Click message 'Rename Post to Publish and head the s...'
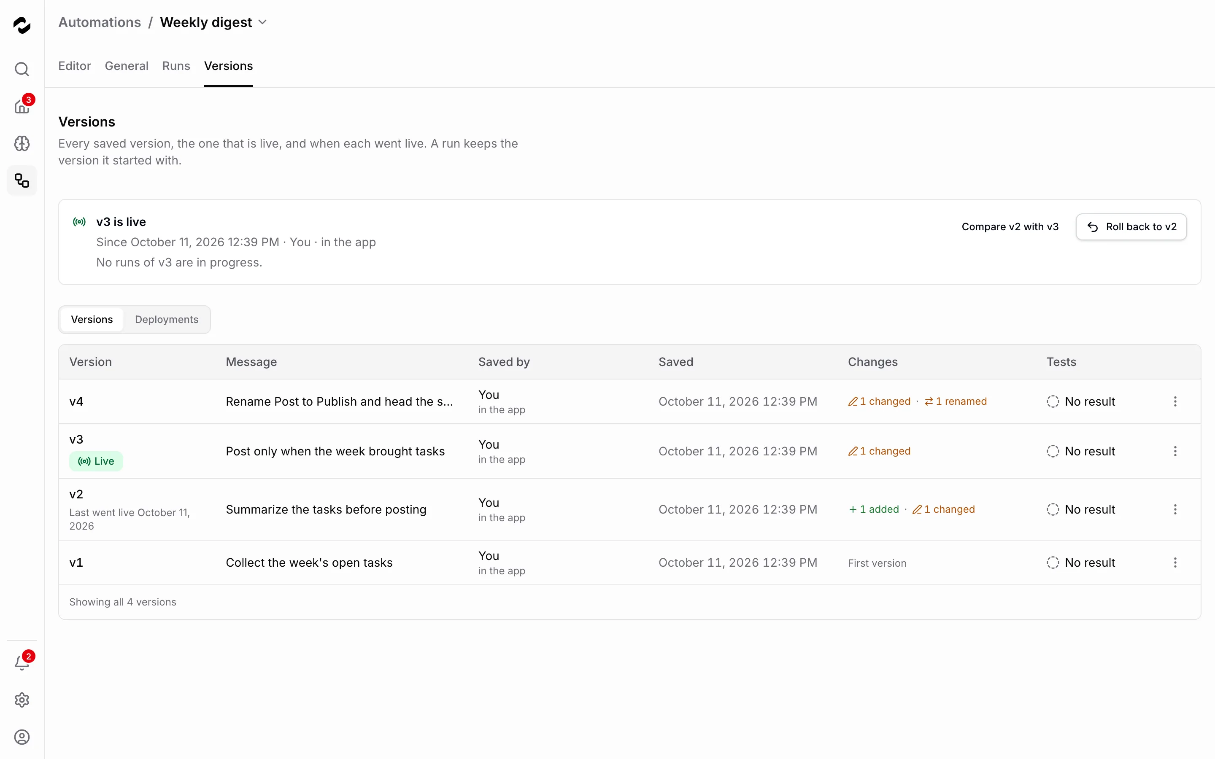1215x759 pixels. pyautogui.click(x=339, y=401)
